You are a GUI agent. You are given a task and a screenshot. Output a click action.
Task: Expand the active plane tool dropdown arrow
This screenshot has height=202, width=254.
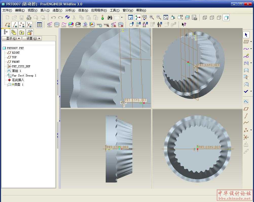[251, 42]
